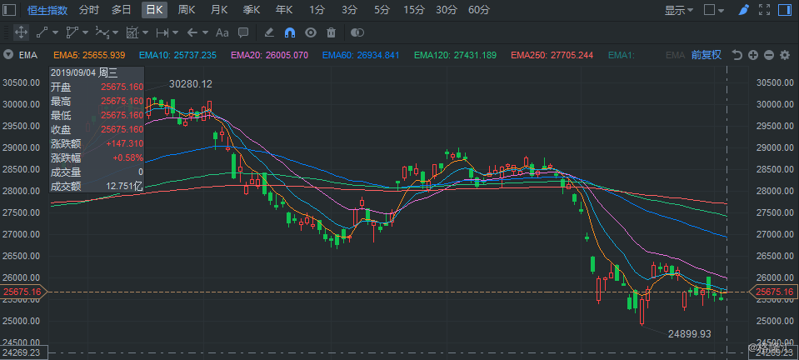Toggle drawings visibility with eye icon
799x360 pixels.
point(311,32)
